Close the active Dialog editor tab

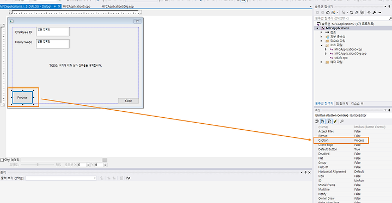point(59,7)
